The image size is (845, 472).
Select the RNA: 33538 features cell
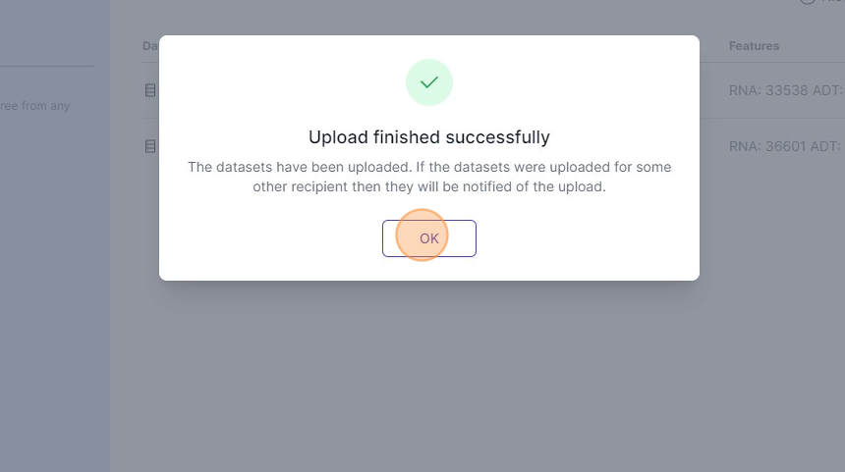pyautogui.click(x=784, y=91)
